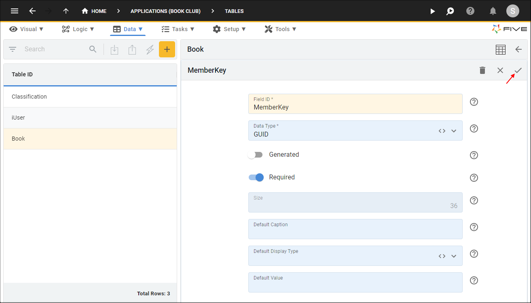Open filter options icon beside Search
The height and width of the screenshot is (303, 531).
[13, 49]
